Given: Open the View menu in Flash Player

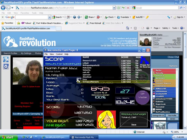Looking at the screenshot, I should point(52,54).
